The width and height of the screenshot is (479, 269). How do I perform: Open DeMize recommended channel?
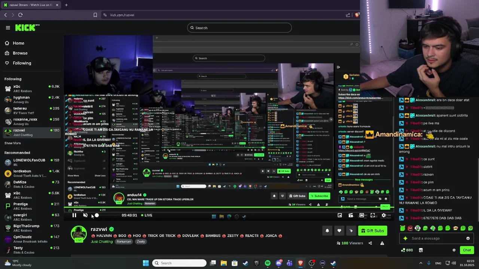[x=32, y=184]
